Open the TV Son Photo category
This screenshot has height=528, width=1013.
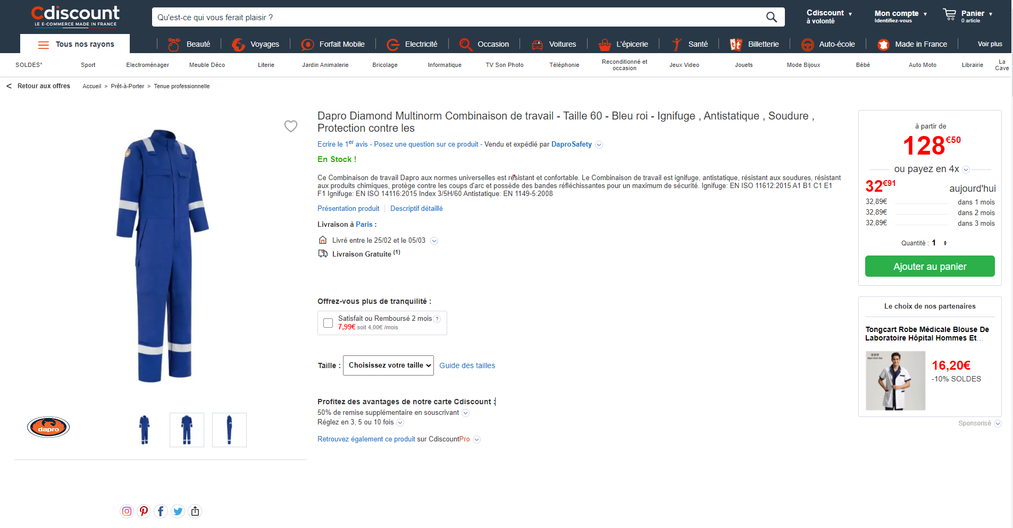[505, 65]
